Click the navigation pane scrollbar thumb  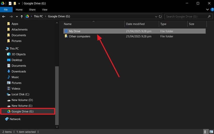[57, 96]
